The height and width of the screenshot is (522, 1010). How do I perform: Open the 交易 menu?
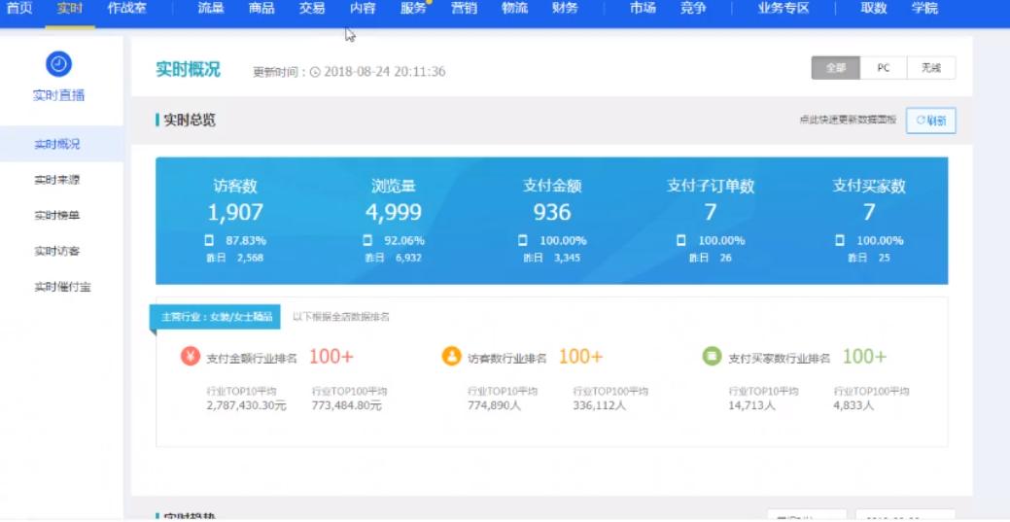click(x=312, y=9)
